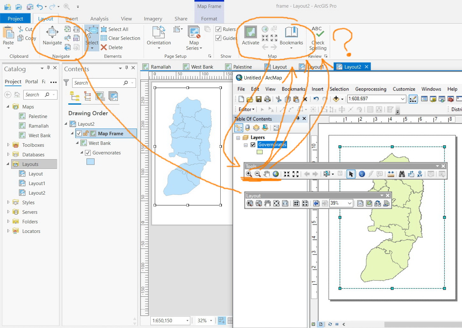Open the 32% zoom dropdown
The width and height of the screenshot is (462, 328).
[x=211, y=321]
